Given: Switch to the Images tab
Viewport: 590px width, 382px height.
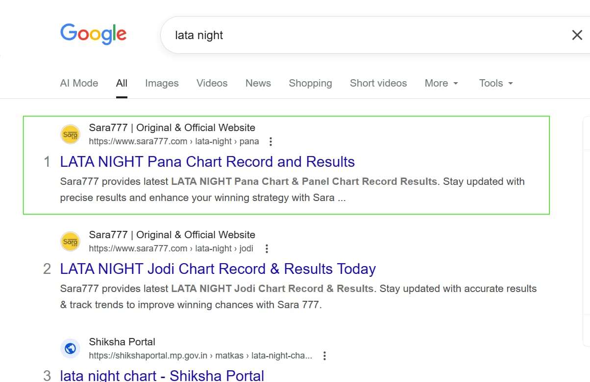Looking at the screenshot, I should tap(162, 83).
